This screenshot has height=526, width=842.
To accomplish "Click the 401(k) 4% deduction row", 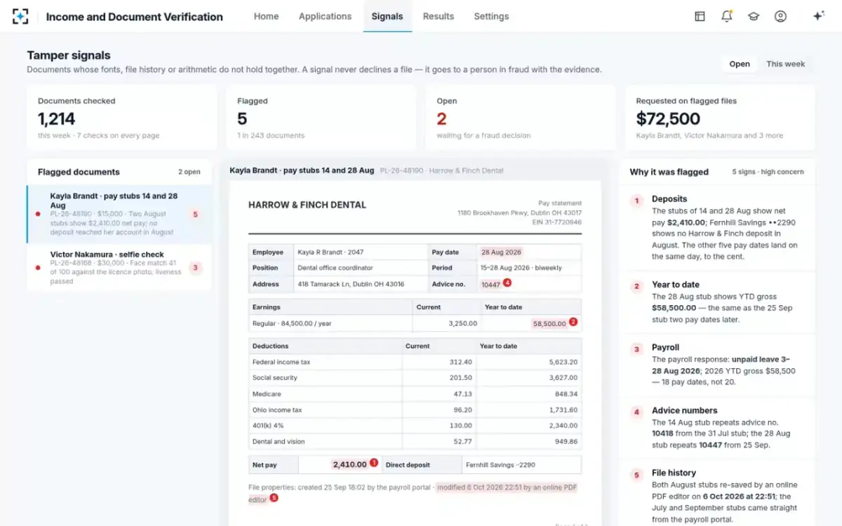I will pos(415,426).
